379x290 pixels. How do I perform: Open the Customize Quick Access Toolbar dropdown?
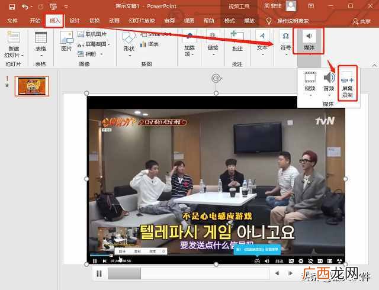point(66,7)
